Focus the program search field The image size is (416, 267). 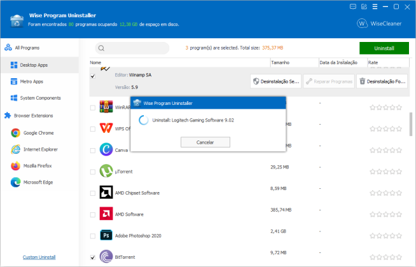click(x=132, y=48)
